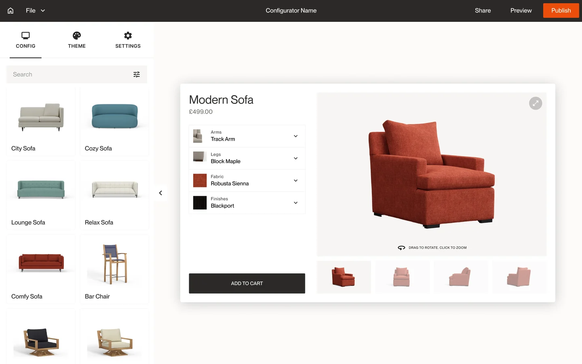Click the Publish button
The width and height of the screenshot is (582, 364).
[x=561, y=11]
